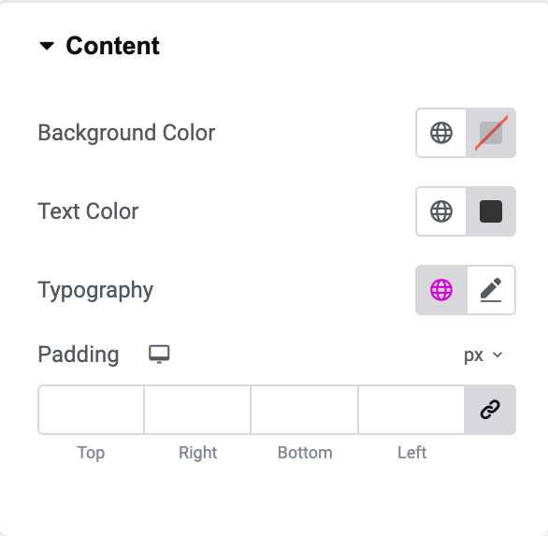The width and height of the screenshot is (548, 536).
Task: Open global colors for Text Color
Action: [x=441, y=211]
